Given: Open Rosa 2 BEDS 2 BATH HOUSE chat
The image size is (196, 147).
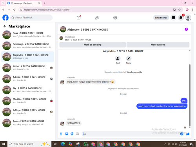Looking at the screenshot, I should (27, 35).
